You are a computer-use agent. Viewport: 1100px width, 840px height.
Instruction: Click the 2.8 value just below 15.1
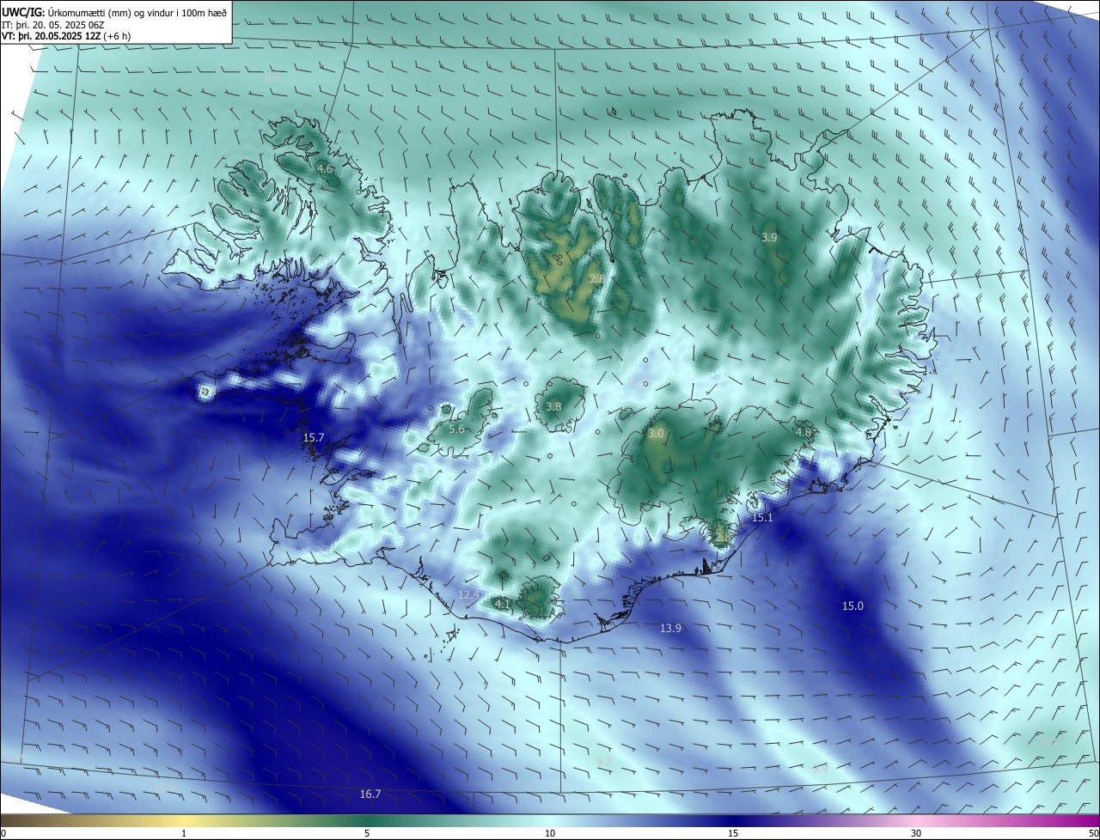(x=723, y=536)
